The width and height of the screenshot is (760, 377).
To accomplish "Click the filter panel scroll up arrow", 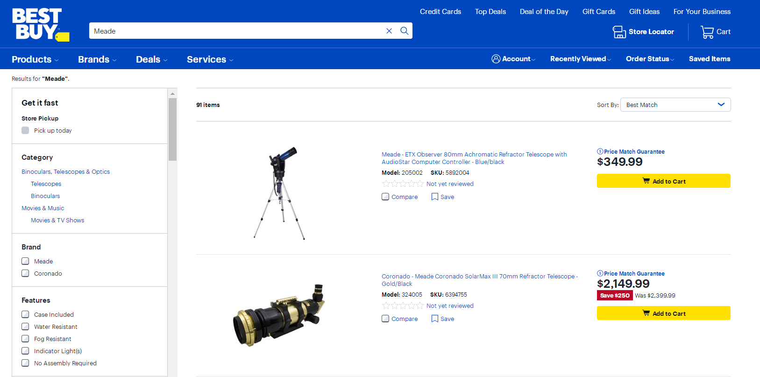I will (172, 93).
